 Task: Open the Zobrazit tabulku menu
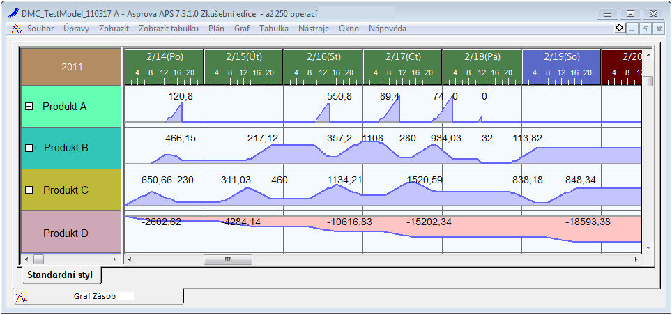click(169, 29)
